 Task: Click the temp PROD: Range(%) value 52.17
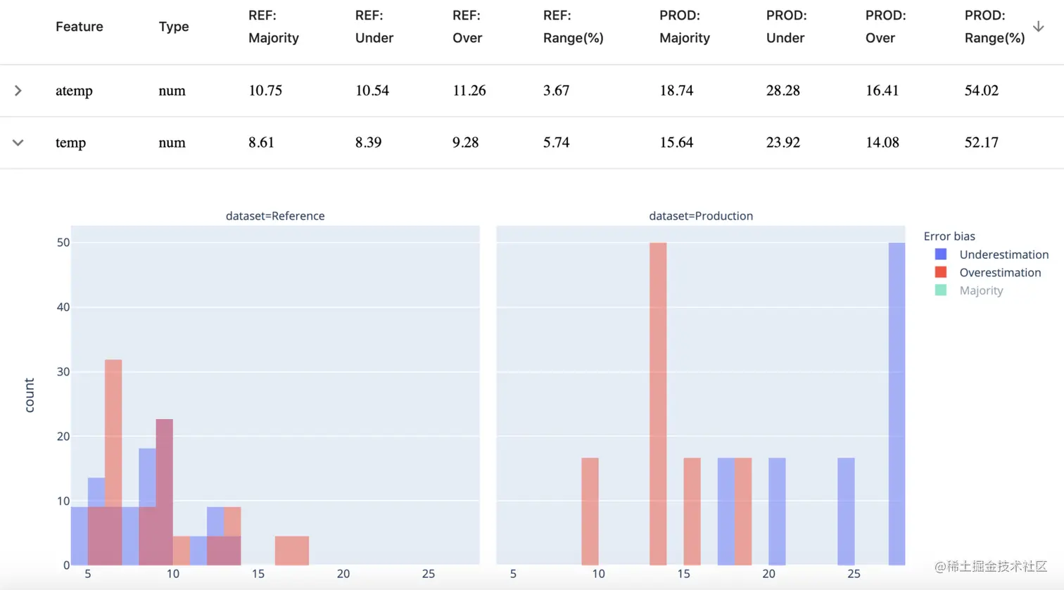pos(981,143)
